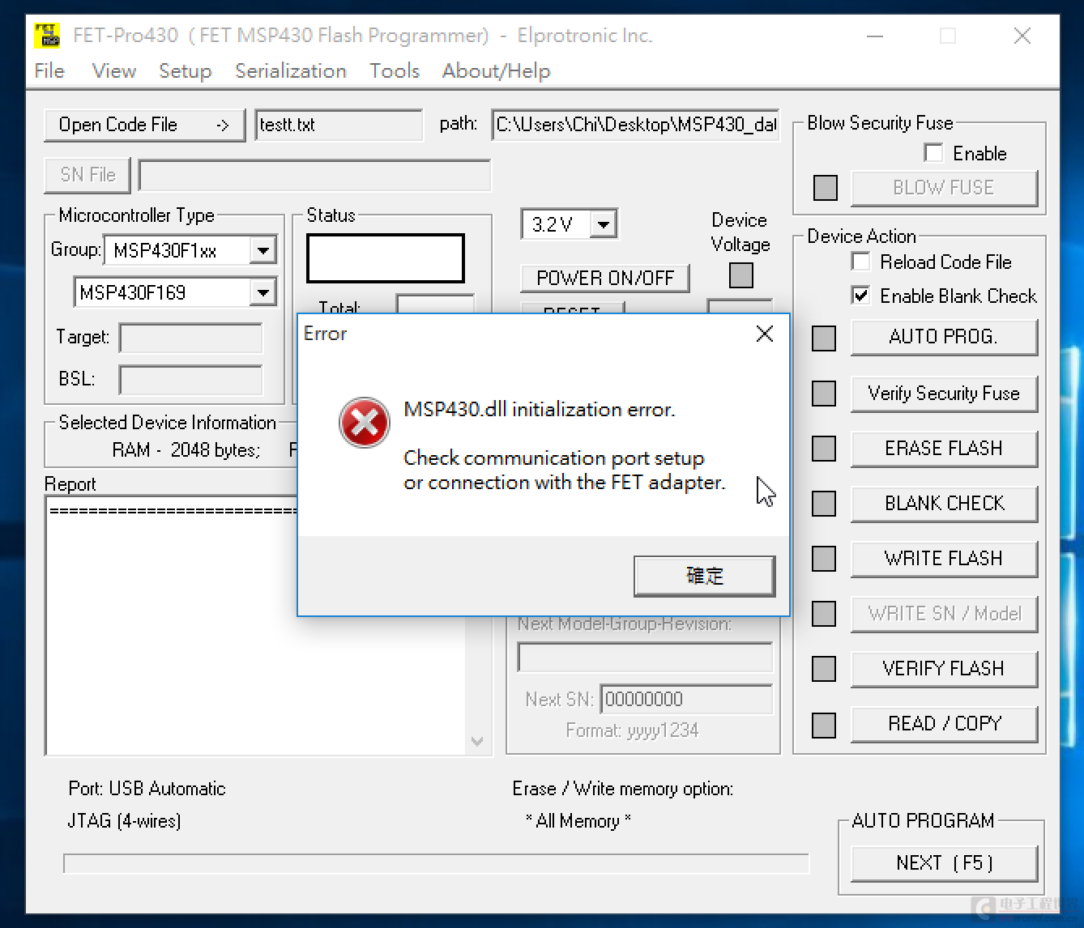
Task: Close the Error dialog with X
Action: pos(764,334)
